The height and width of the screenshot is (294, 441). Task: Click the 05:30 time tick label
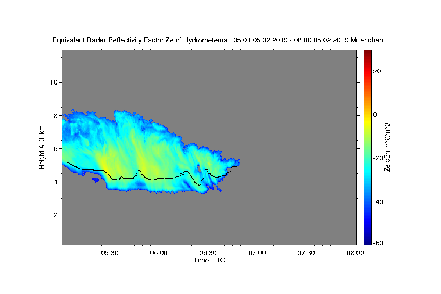(x=110, y=253)
